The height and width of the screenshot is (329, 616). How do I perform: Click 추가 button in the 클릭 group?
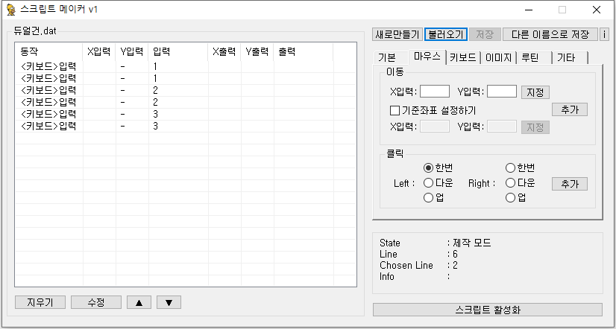coord(570,184)
